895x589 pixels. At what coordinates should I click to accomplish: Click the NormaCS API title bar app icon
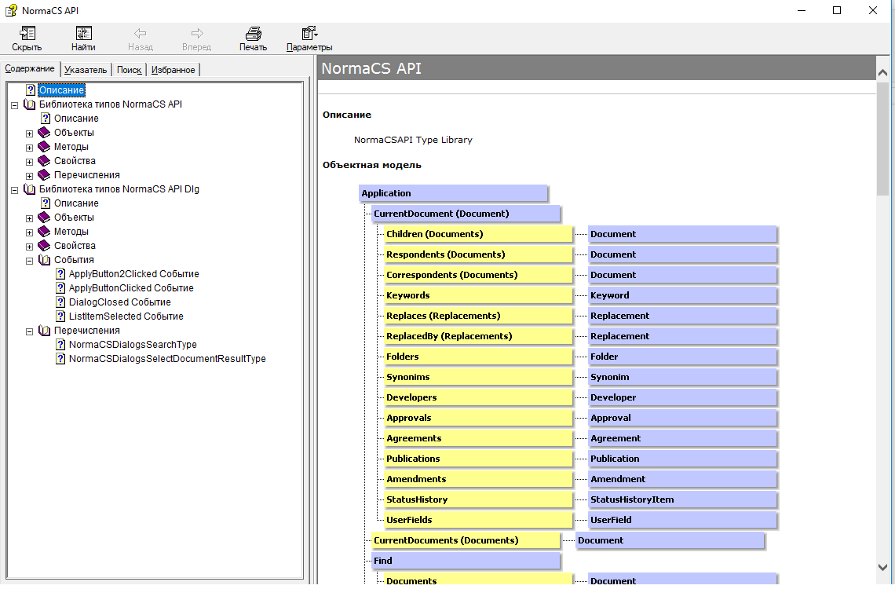(x=11, y=10)
